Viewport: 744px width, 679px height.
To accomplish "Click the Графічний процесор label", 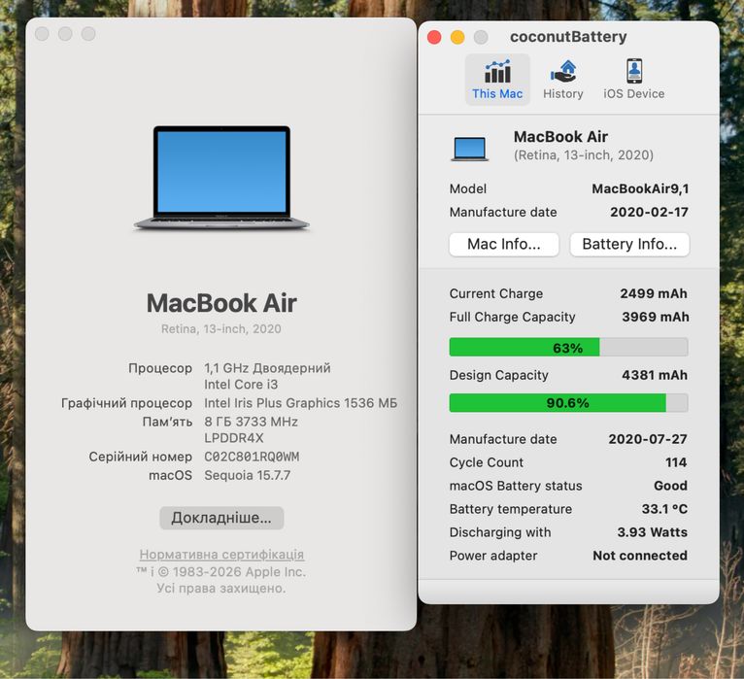I will click(126, 403).
